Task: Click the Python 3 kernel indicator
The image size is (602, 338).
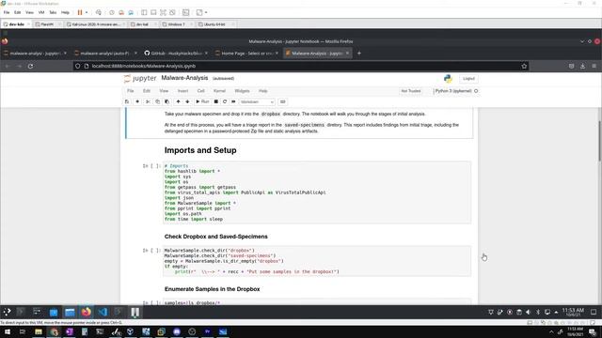Action: point(455,91)
